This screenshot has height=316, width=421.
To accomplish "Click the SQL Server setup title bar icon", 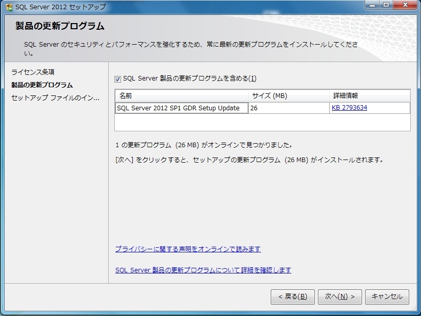I will 9,7.
